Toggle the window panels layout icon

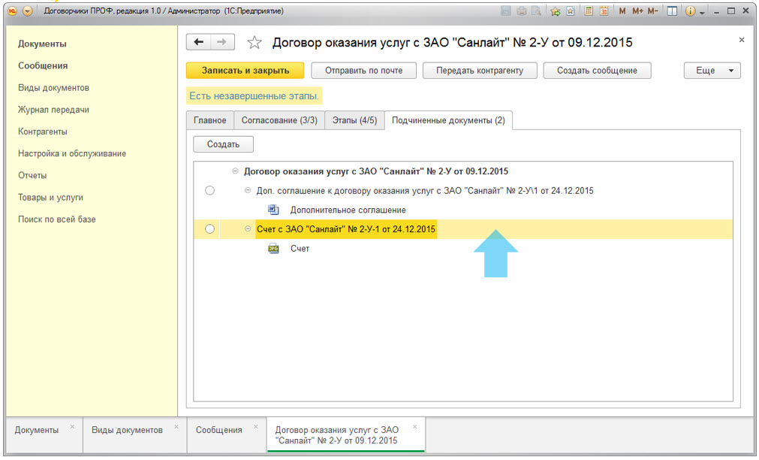672,11
